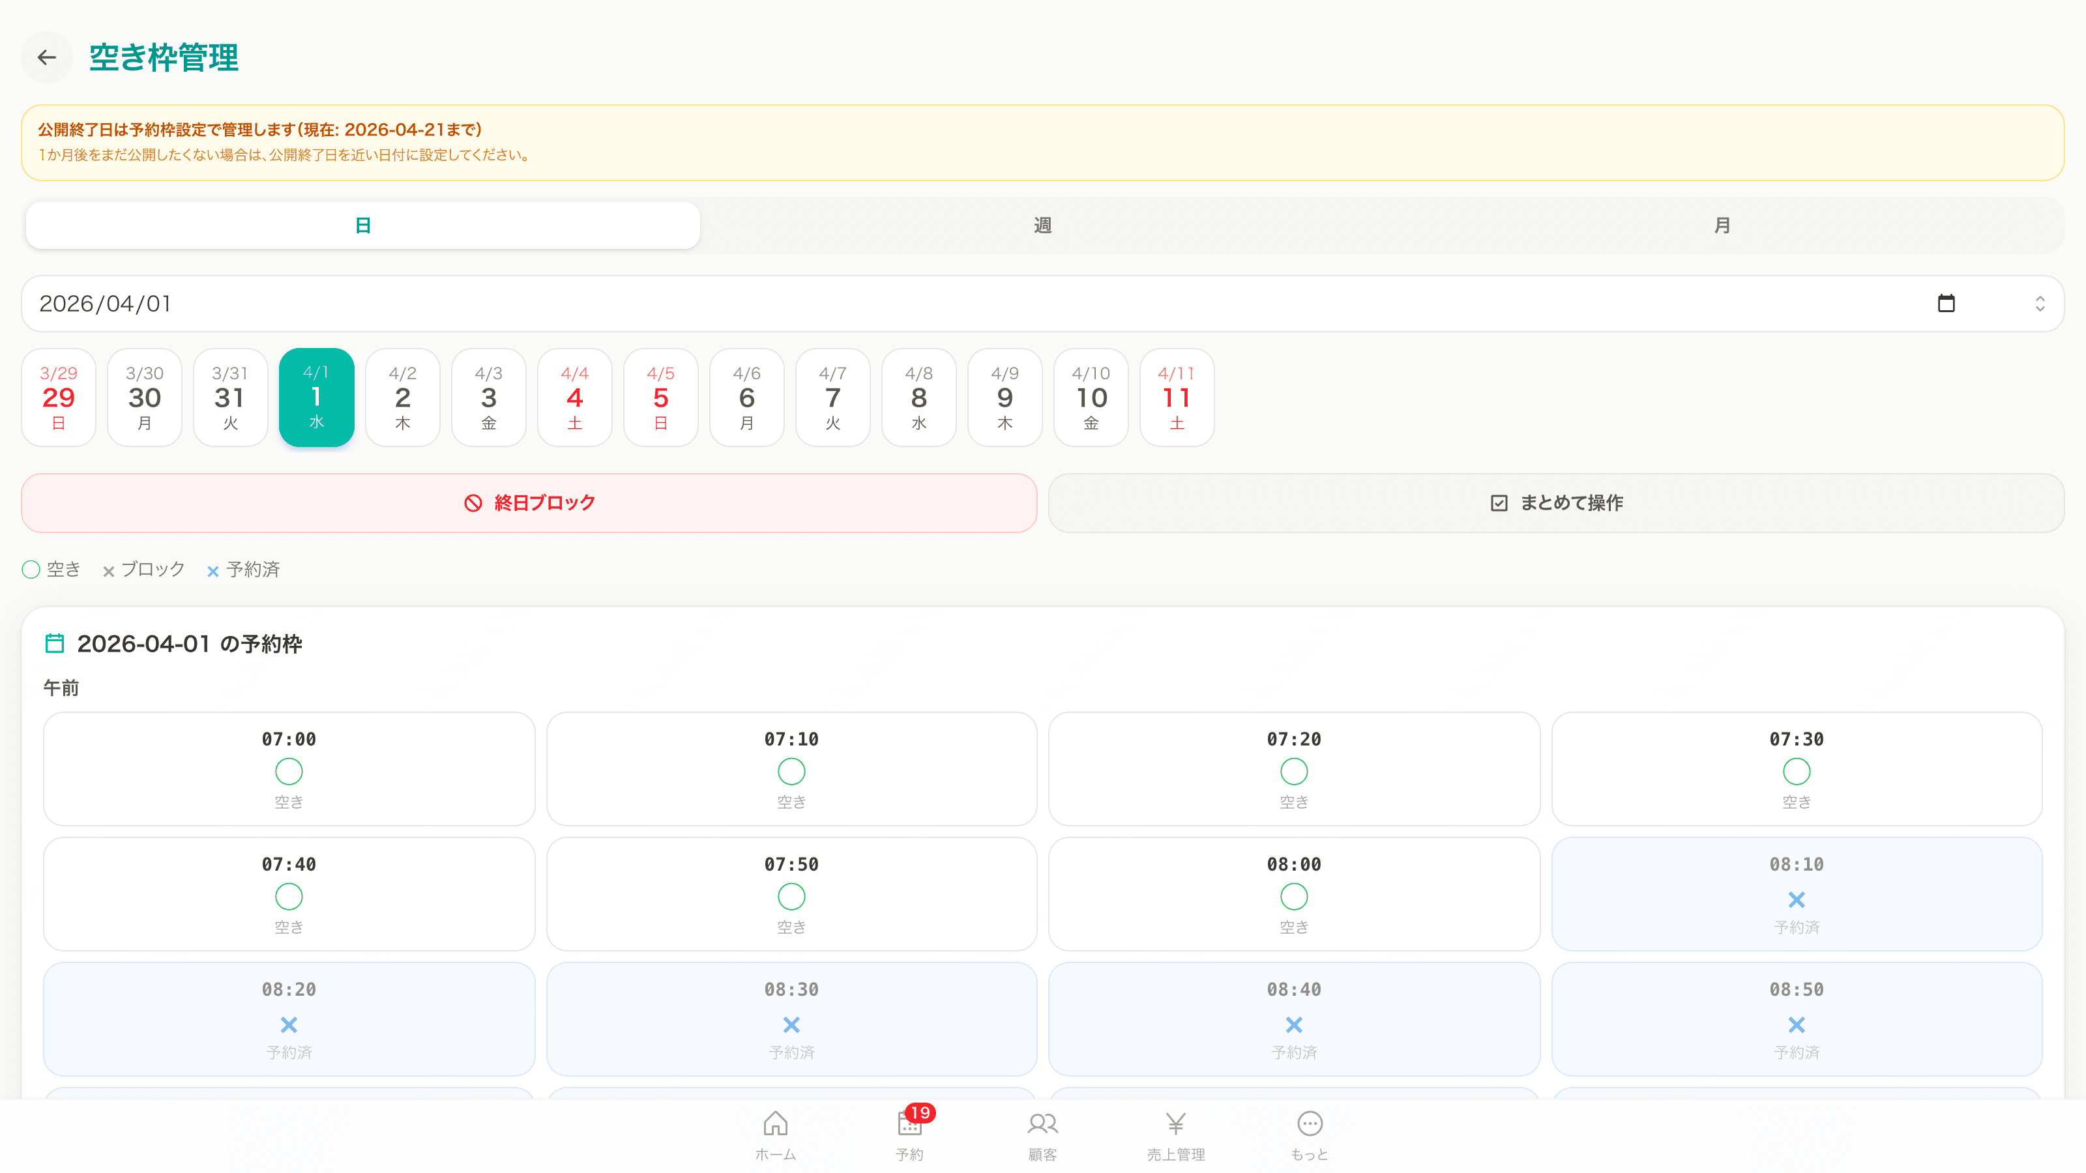The height and width of the screenshot is (1173, 2086).
Task: Switch to the 週 view tab
Action: pos(1042,225)
